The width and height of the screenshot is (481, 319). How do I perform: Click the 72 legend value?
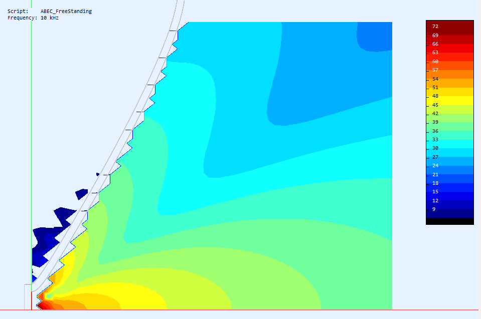[x=435, y=27]
